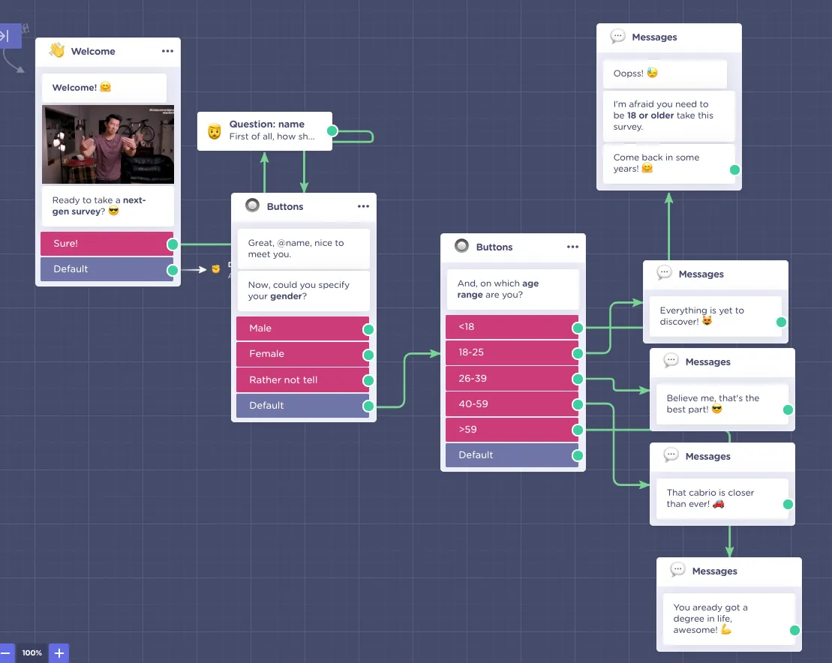The image size is (832, 663).
Task: Open age range Buttons block options menu
Action: click(572, 247)
